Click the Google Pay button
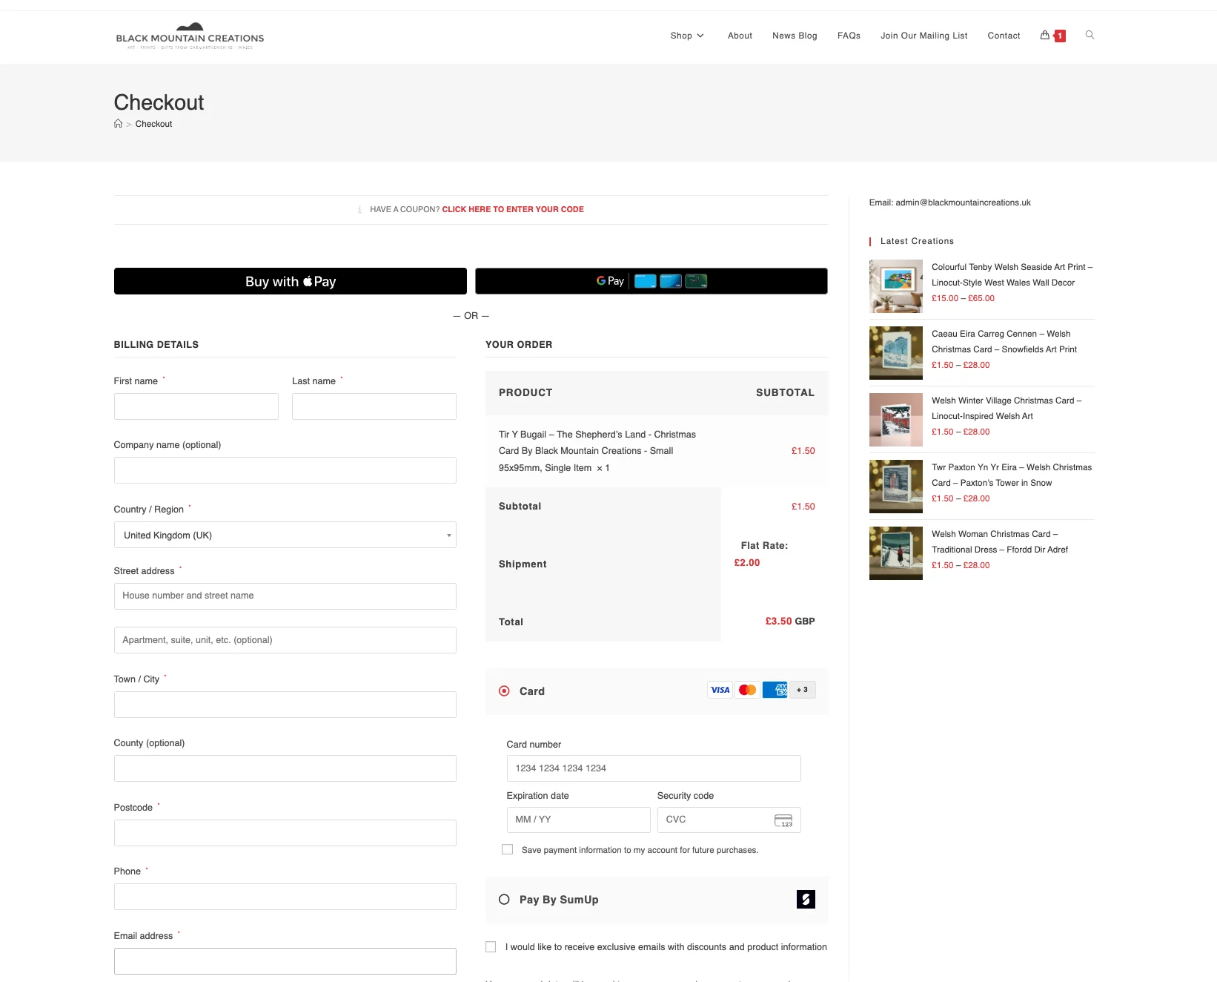The height and width of the screenshot is (982, 1217). pos(651,281)
